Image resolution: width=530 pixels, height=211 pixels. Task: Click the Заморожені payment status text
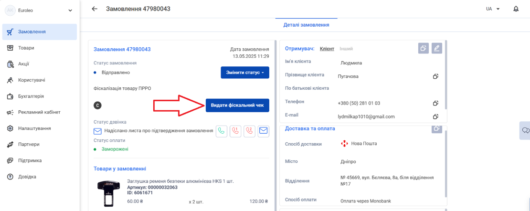click(115, 149)
